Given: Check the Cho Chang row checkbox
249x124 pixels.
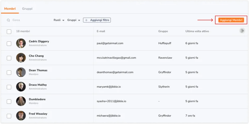Looking at the screenshot, I should click(9, 58).
